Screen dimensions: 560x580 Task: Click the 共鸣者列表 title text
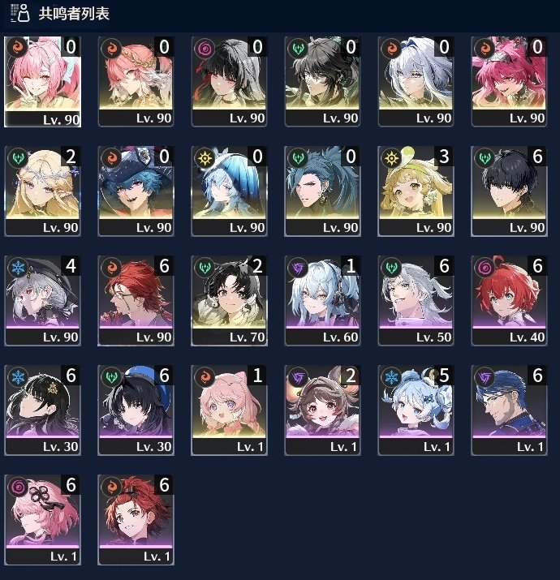coord(74,13)
